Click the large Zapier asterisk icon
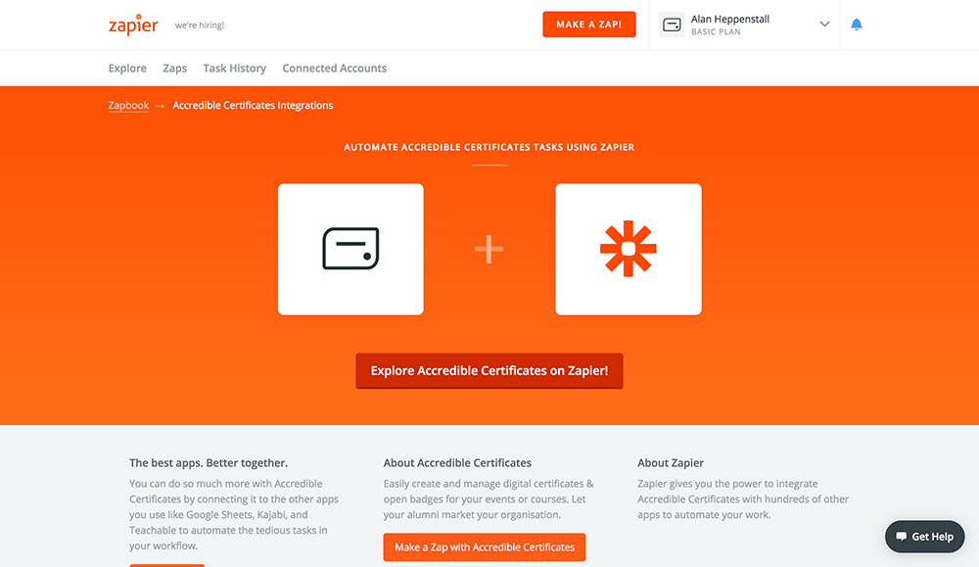979x567 pixels. (629, 249)
